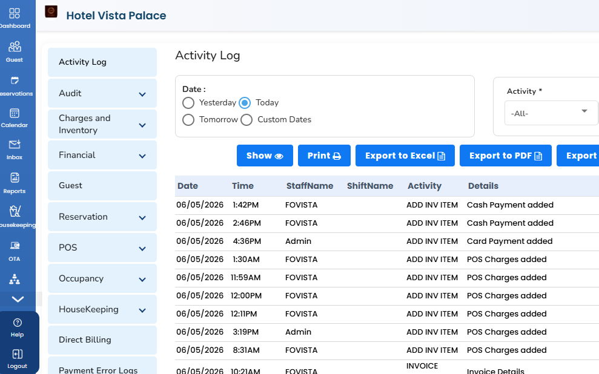Go to the Reservations sidebar icon
Screen dimensions: 599x374
15,80
